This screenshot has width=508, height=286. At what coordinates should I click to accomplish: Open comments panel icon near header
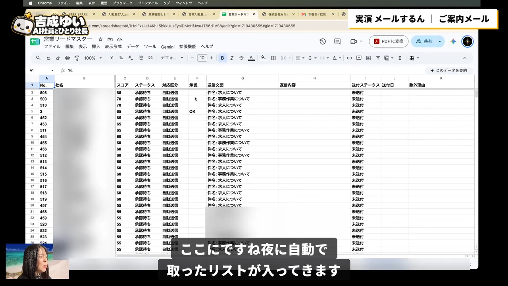(x=337, y=41)
